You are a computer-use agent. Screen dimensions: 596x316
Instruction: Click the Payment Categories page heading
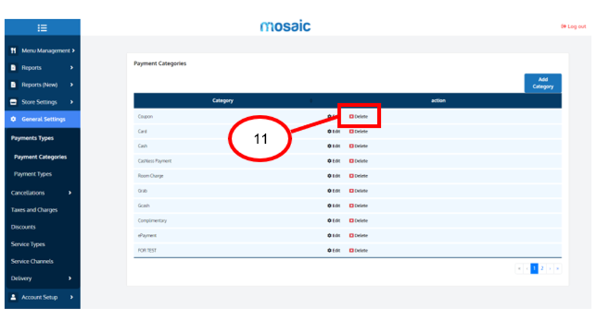pos(160,64)
